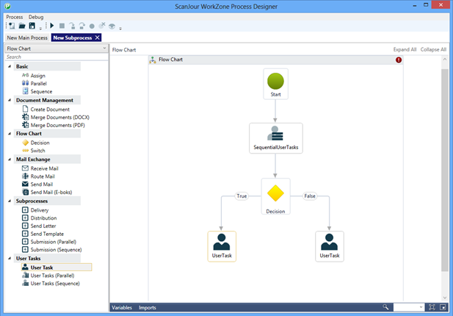Viewport: 453px width, 316px height.
Task: Click the Save disk toolbar icon
Action: click(32, 26)
